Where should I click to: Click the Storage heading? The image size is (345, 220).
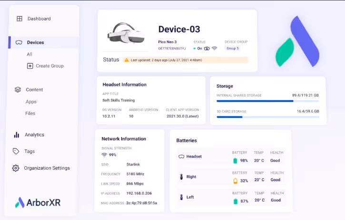(225, 86)
